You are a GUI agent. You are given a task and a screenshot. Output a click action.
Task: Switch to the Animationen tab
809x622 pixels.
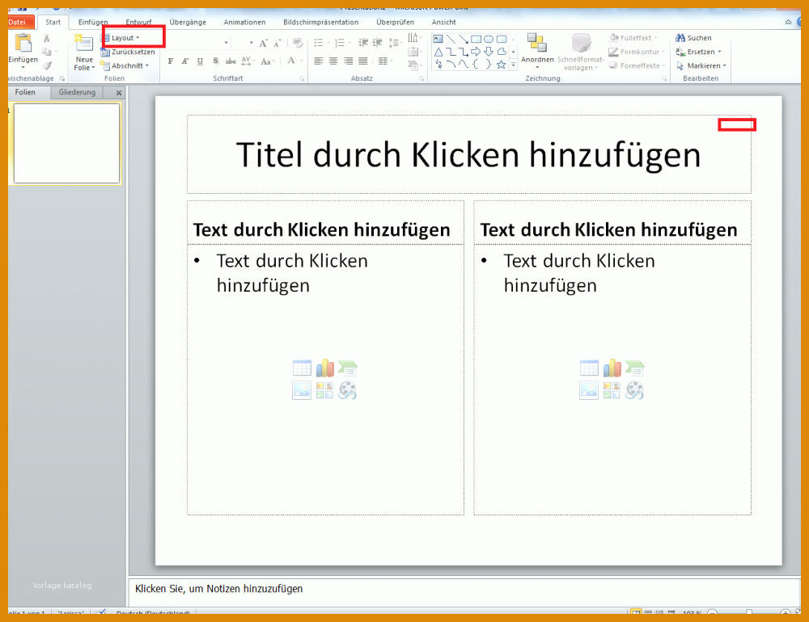pyautogui.click(x=244, y=22)
